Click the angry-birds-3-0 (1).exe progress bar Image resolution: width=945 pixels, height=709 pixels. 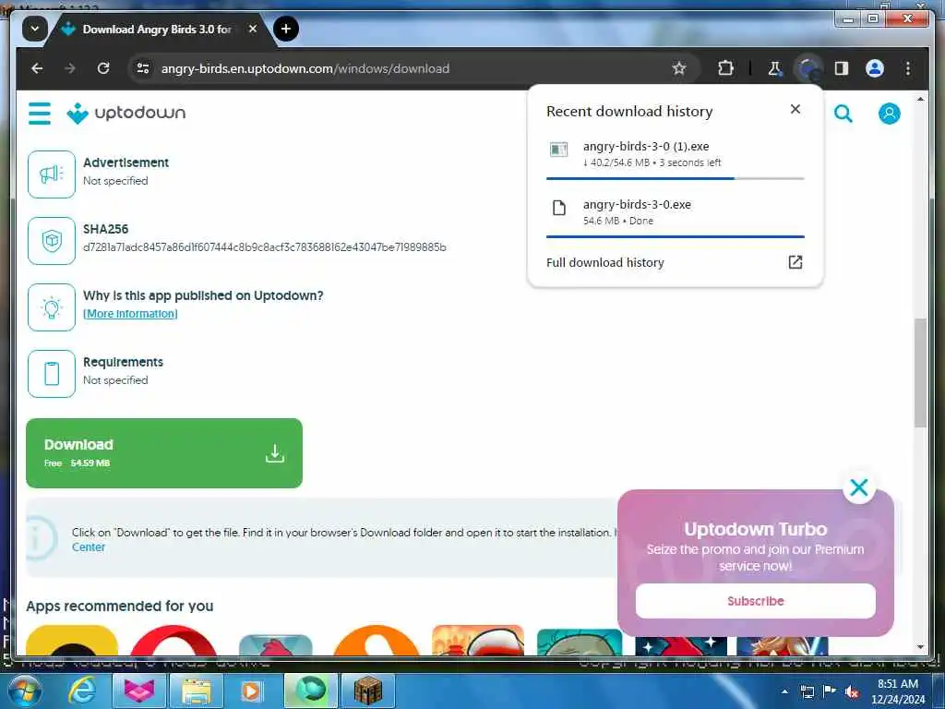(675, 178)
